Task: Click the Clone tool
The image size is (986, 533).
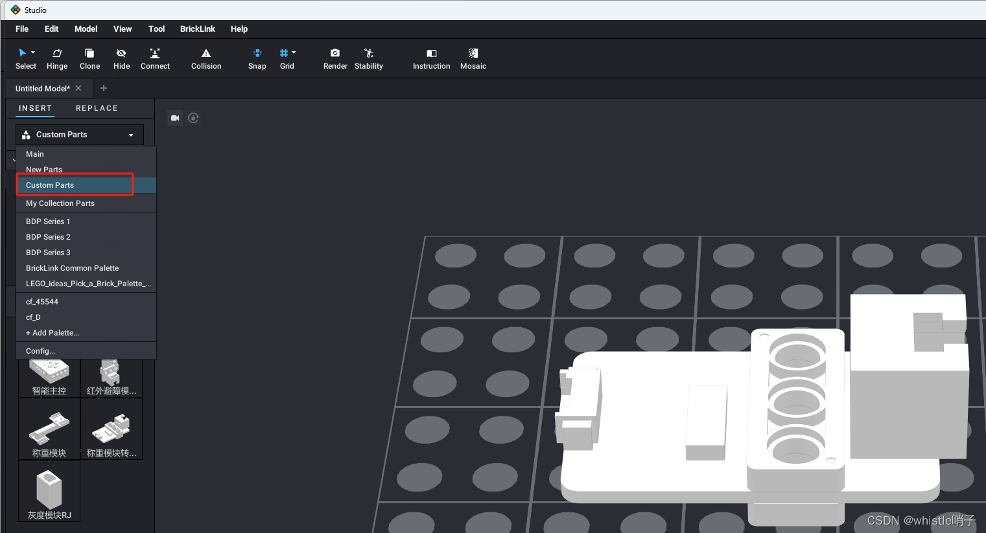Action: [x=89, y=58]
